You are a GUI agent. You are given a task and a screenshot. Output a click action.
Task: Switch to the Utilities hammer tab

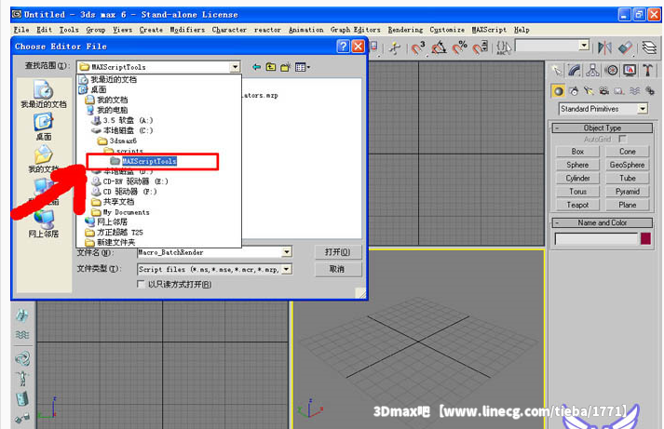point(647,70)
